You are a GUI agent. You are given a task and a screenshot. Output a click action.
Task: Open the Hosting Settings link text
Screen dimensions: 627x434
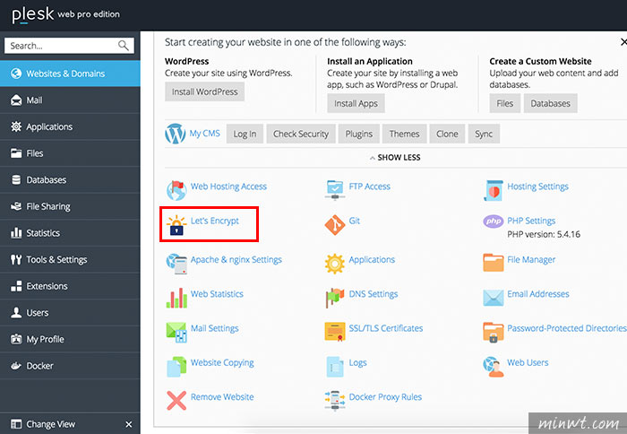pyautogui.click(x=537, y=187)
